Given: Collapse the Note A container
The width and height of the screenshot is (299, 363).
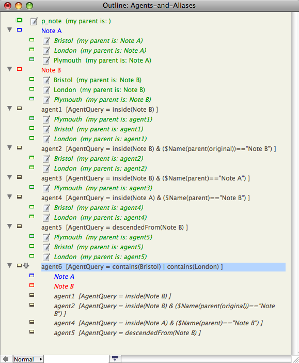Looking at the screenshot, I should click(9, 30).
